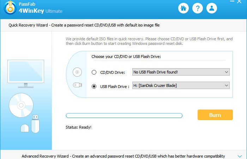Open the No USB Flash Drive found dropdown
The image size is (247, 159).
click(x=181, y=72)
